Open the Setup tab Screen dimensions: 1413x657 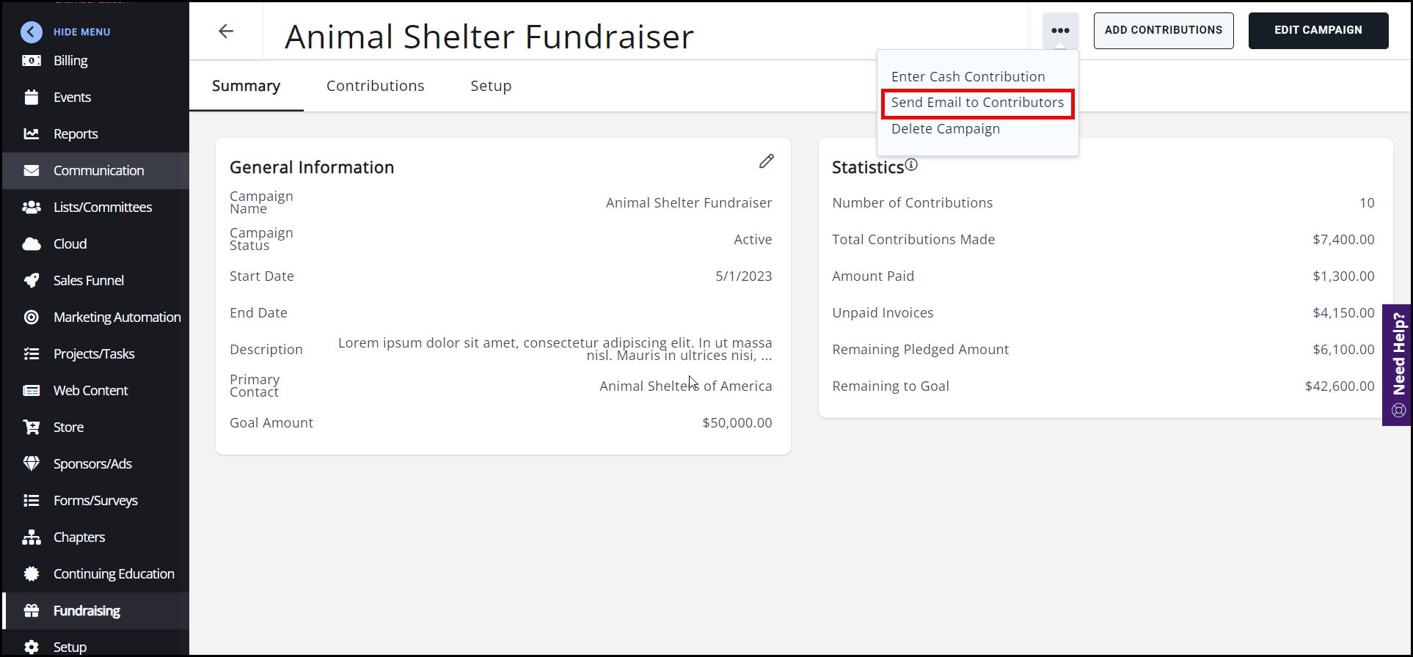click(491, 86)
